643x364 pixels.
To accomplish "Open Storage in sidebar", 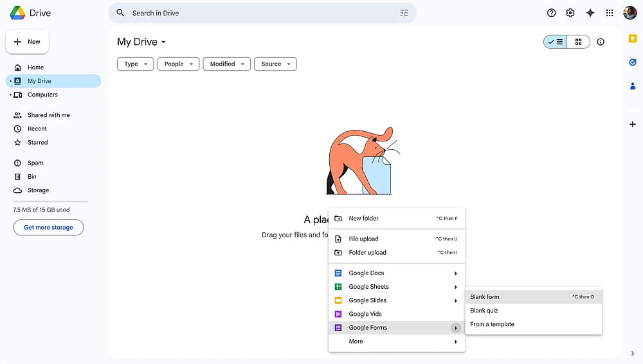I will pos(53,190).
